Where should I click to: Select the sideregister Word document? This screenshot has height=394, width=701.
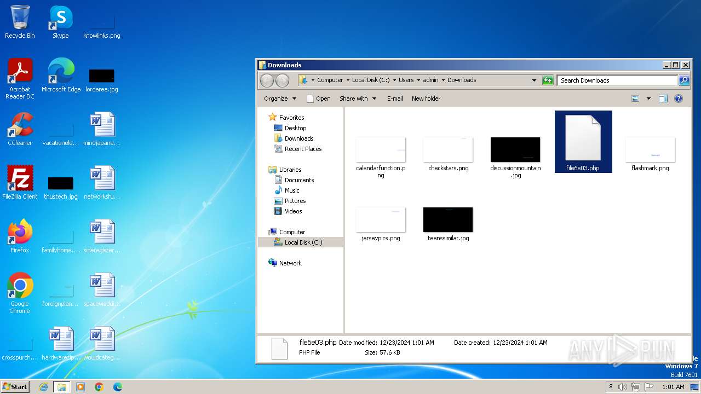coord(101,236)
